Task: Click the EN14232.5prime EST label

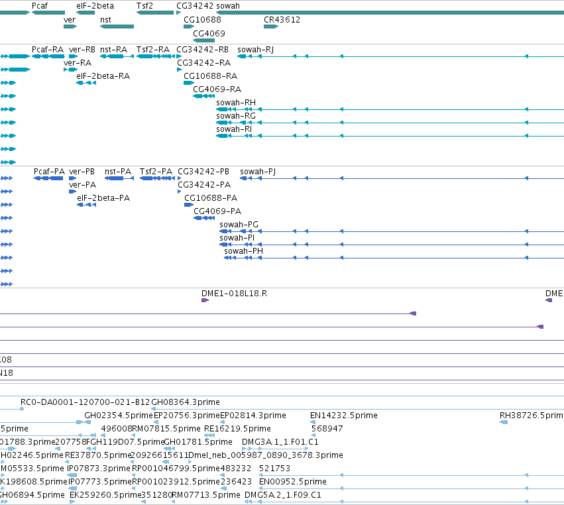Action: [344, 416]
